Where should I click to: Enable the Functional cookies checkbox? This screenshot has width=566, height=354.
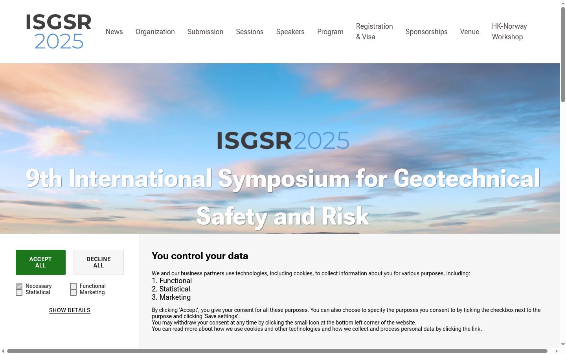click(x=73, y=286)
